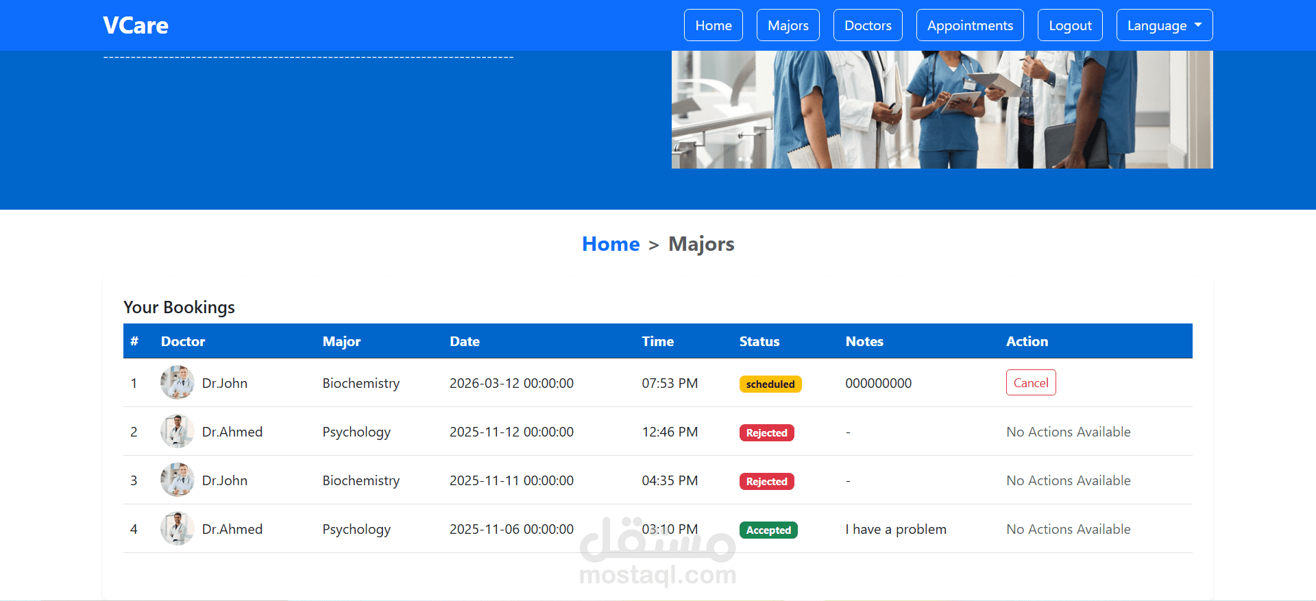Click the hero image of medical staff

tap(942, 110)
